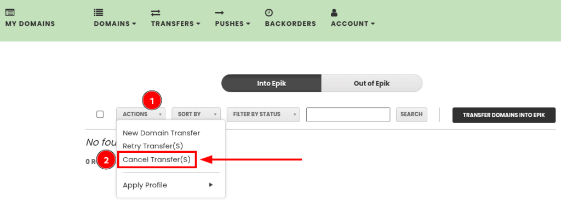Image resolution: width=561 pixels, height=201 pixels.
Task: Click the Pushes arrow icon
Action: point(219,13)
